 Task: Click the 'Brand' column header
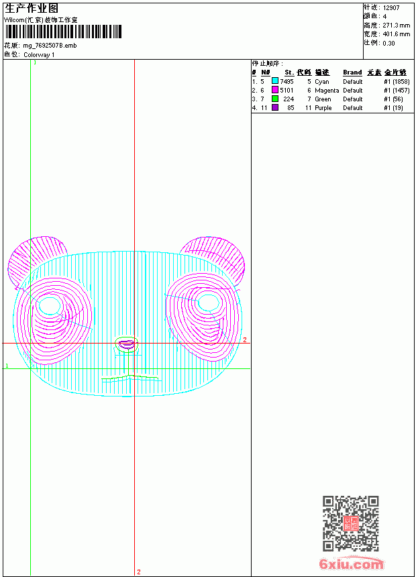[x=352, y=72]
